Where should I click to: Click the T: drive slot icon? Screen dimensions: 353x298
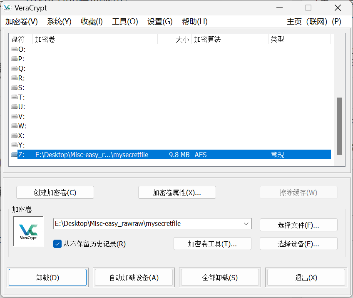(x=15, y=97)
